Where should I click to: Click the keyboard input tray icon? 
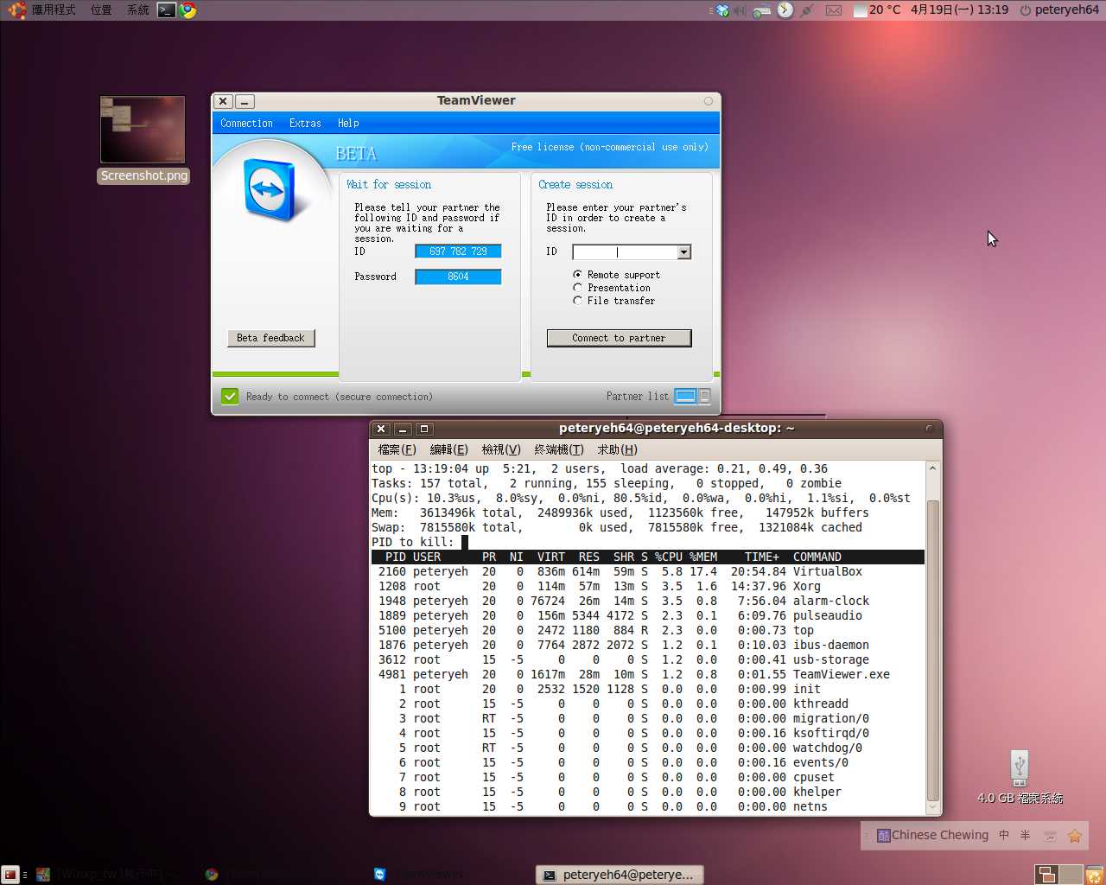[x=762, y=10]
